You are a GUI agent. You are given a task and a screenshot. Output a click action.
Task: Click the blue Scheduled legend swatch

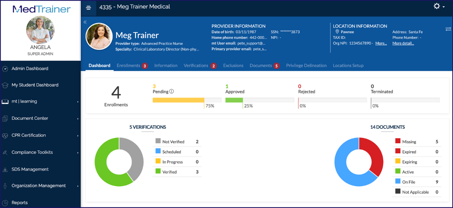[158, 151]
